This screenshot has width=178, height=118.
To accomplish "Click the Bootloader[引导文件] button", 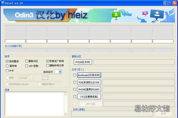I will tap(89, 75).
